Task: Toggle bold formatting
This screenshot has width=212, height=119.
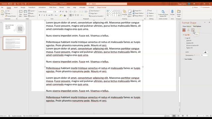Action: point(39,15)
